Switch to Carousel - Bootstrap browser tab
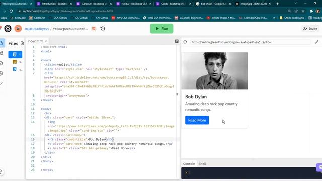This screenshot has height=181, width=322. [94, 4]
